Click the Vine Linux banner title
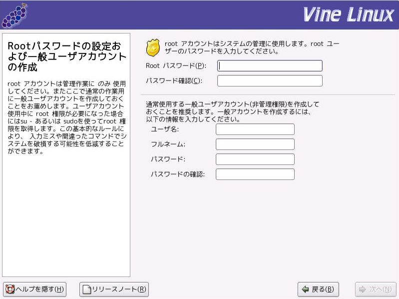The image size is (399, 299). coord(349,14)
